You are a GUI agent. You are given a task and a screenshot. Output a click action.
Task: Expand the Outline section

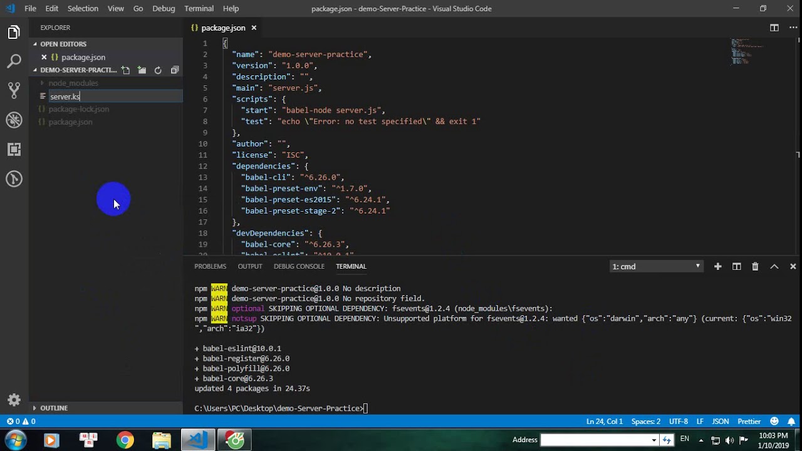pos(54,408)
